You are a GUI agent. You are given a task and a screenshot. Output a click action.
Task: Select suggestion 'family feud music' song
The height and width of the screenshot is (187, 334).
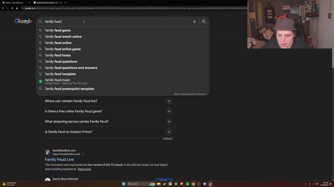(x=123, y=82)
